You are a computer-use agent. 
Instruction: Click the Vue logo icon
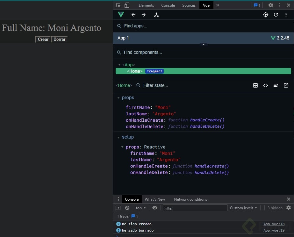click(121, 15)
